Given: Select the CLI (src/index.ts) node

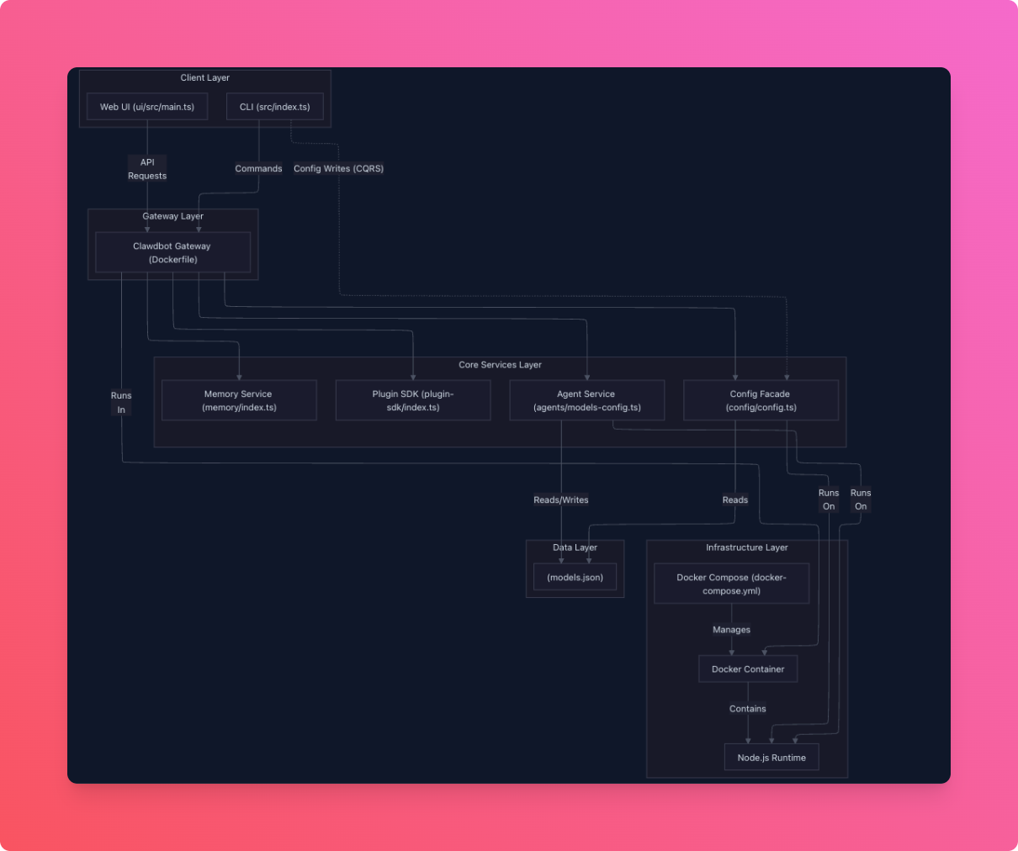Looking at the screenshot, I should pos(274,106).
